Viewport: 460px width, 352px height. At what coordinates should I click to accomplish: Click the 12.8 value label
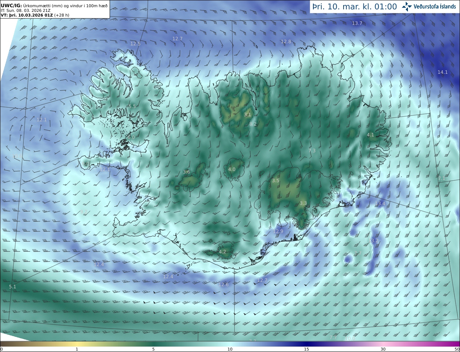click(286, 41)
